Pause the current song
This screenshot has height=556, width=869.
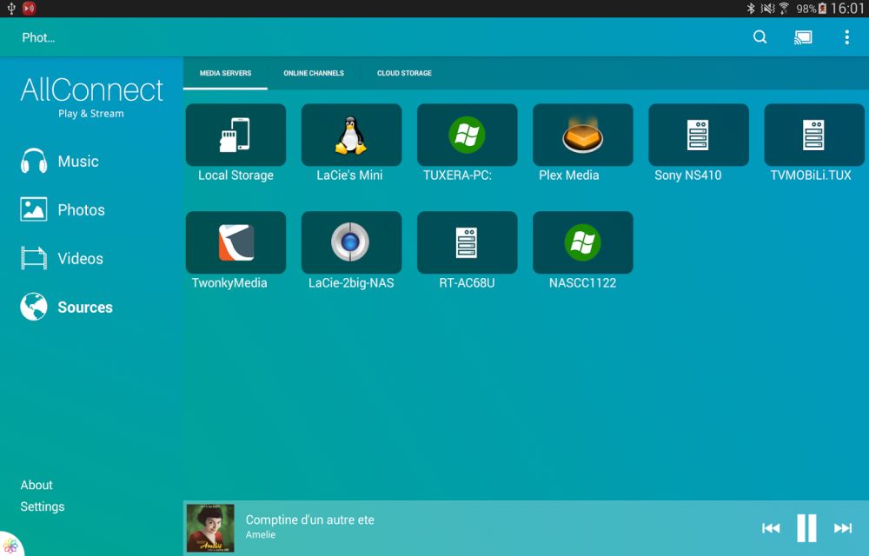click(x=807, y=528)
